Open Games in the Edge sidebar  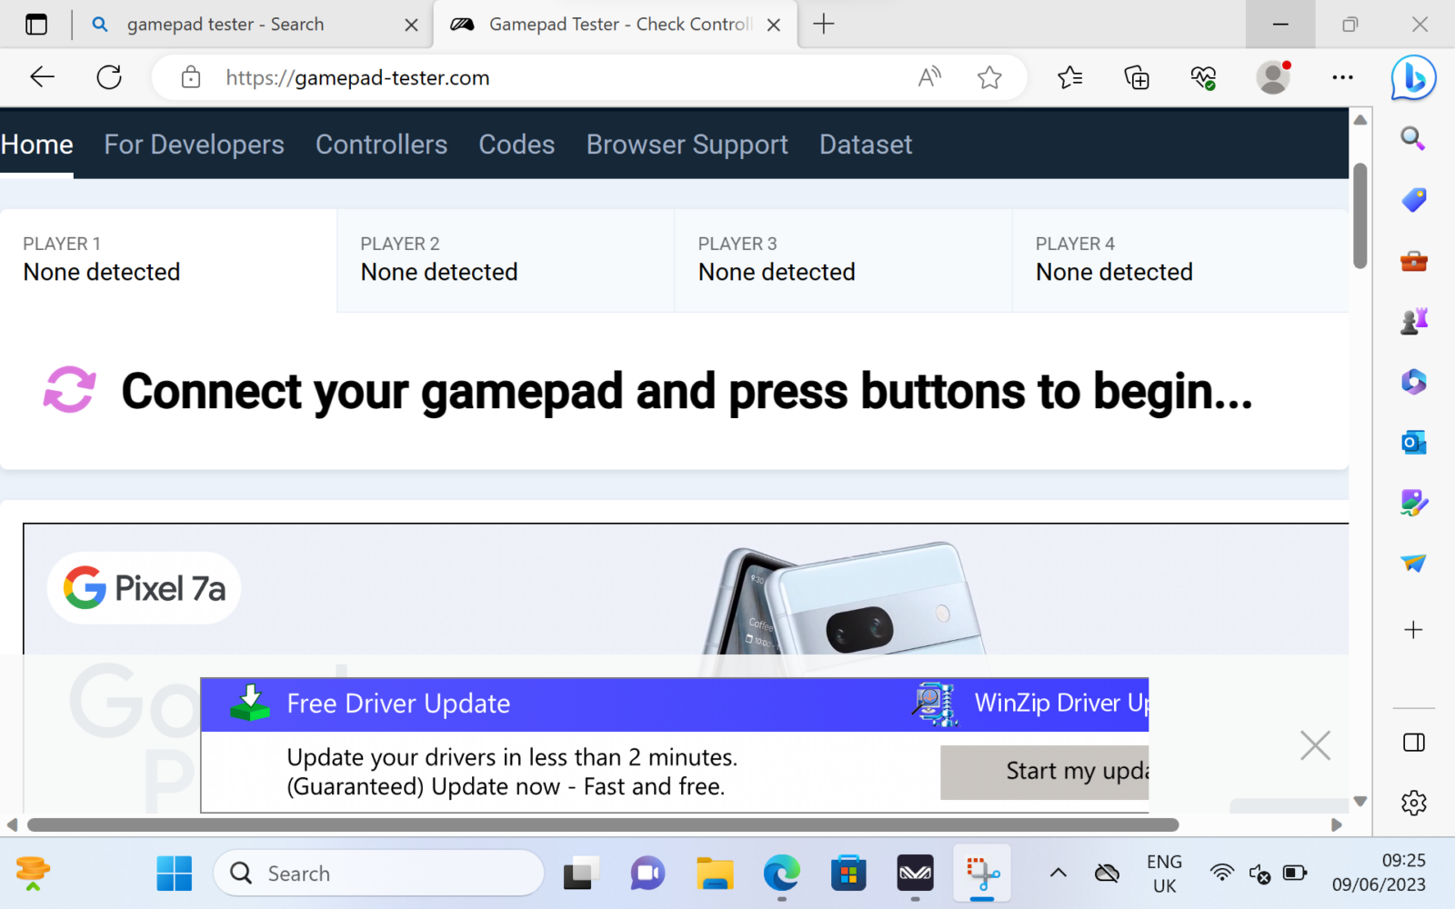(x=1413, y=320)
